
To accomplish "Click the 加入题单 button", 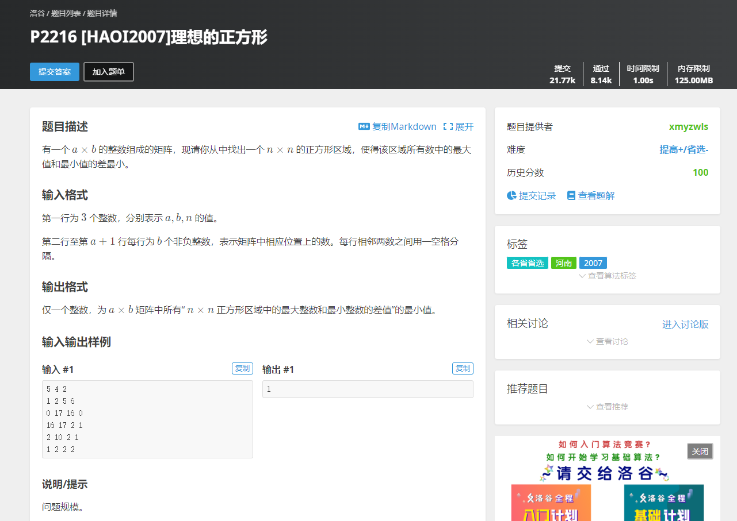I will [x=109, y=72].
